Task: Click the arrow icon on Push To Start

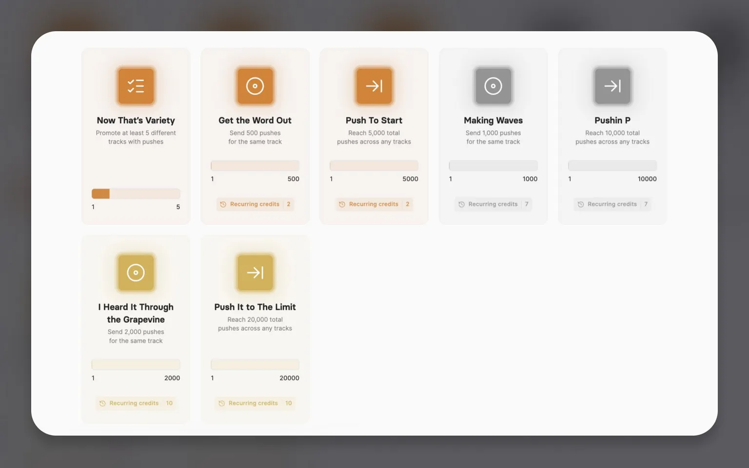Action: coord(374,86)
